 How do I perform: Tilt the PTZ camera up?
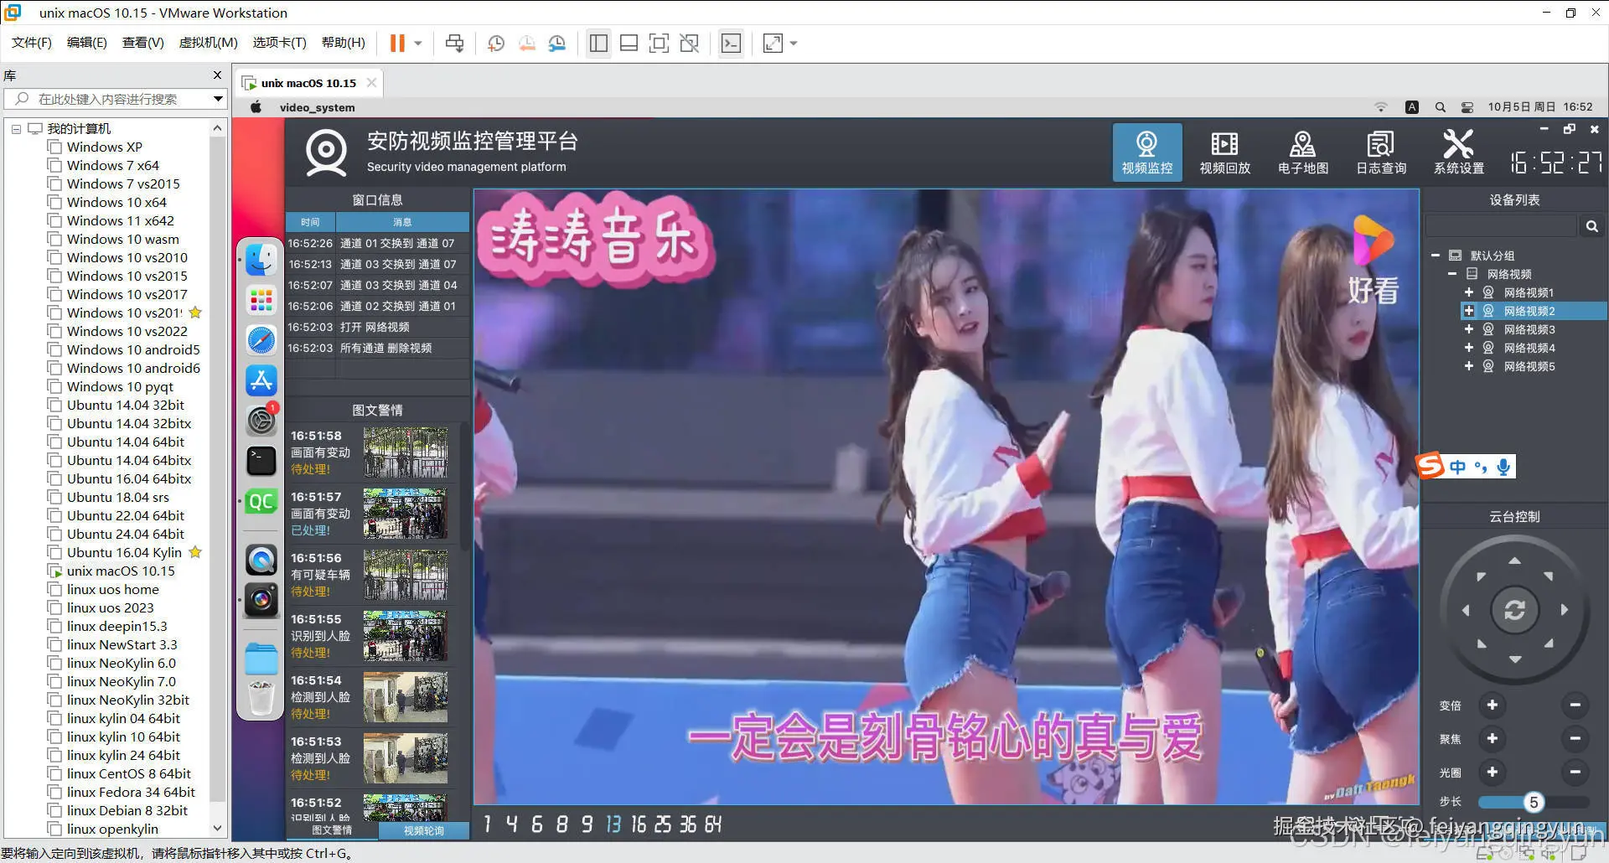pyautogui.click(x=1514, y=561)
